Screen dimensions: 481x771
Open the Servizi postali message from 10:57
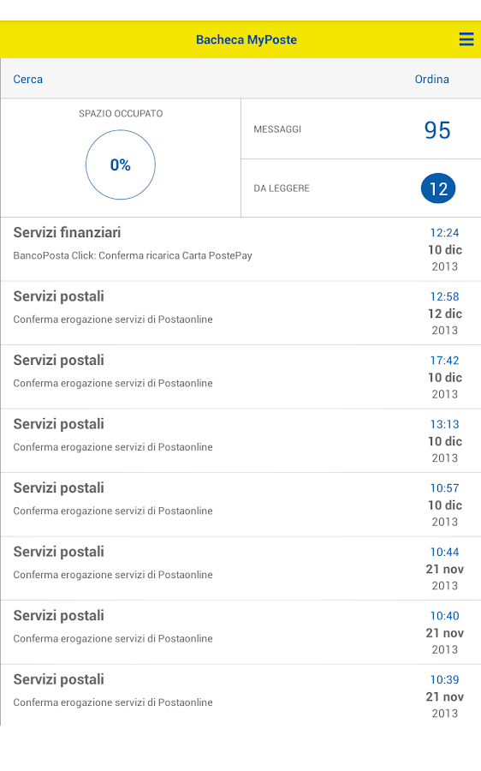240,505
